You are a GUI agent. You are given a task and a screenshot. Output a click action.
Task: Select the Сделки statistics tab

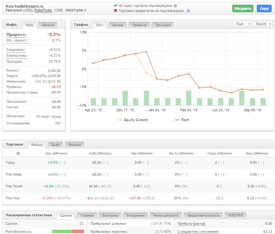pos(66,215)
